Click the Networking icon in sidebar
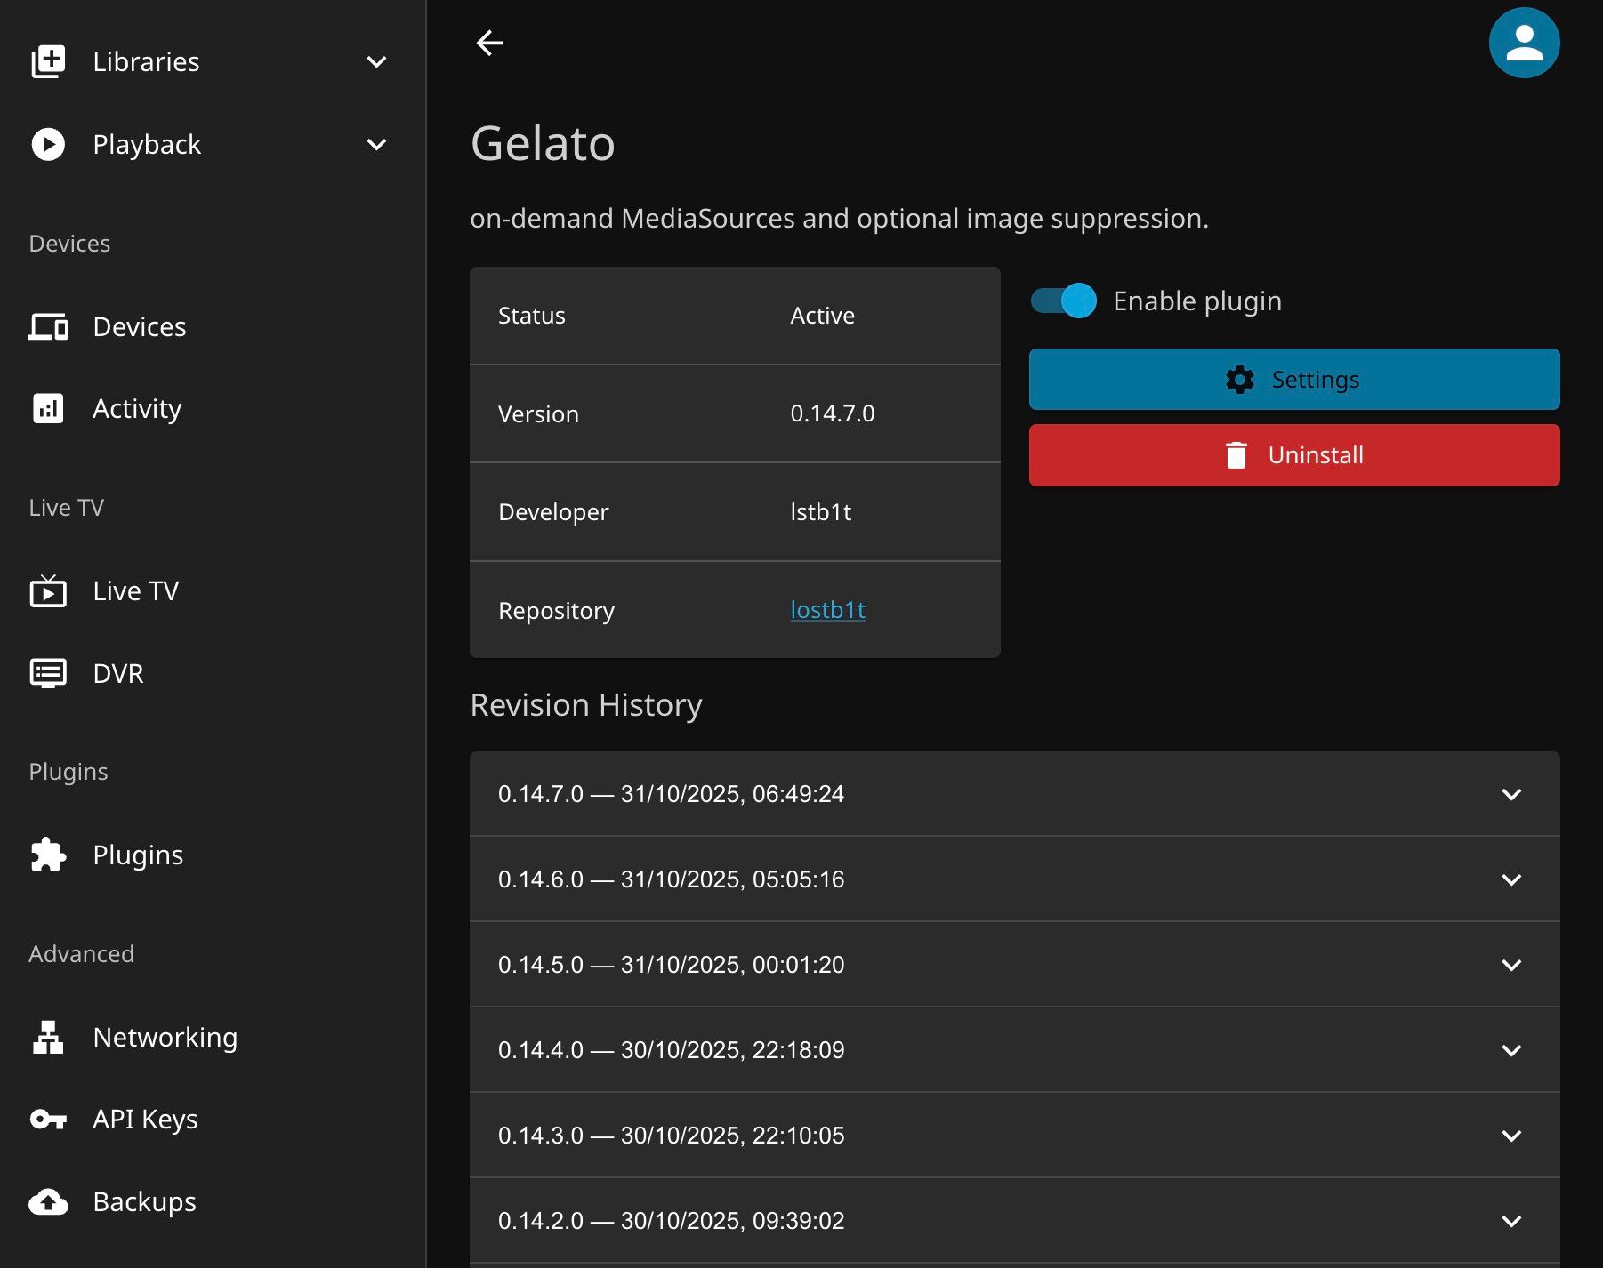This screenshot has width=1603, height=1268. (48, 1038)
